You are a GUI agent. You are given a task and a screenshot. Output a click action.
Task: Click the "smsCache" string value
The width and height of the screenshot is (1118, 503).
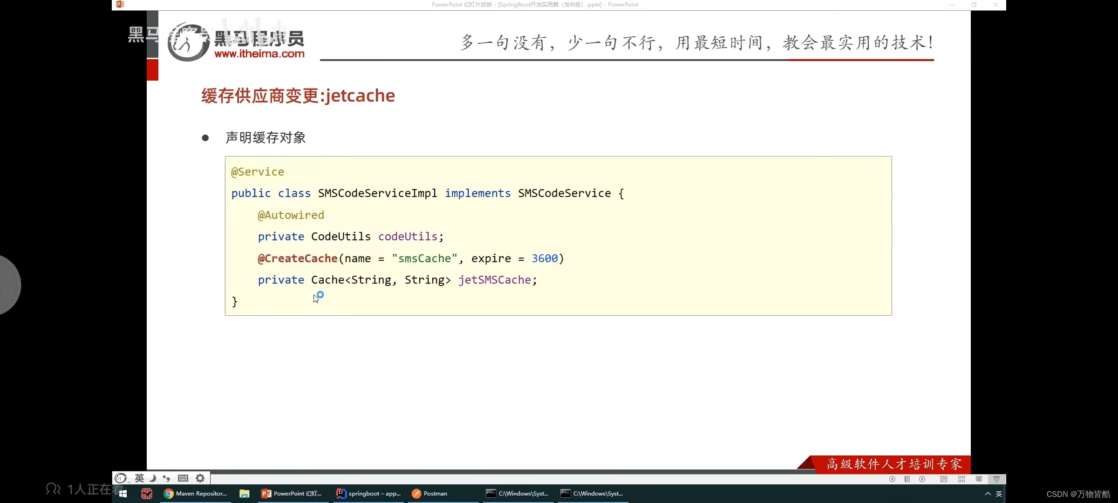coord(425,258)
